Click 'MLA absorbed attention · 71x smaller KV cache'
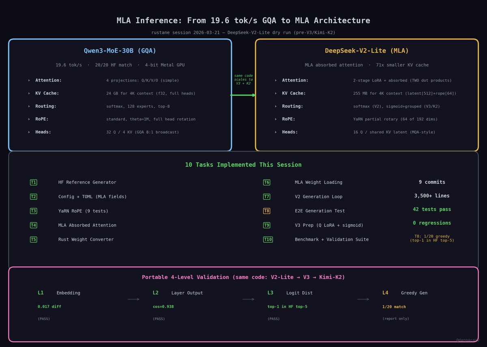This screenshot has width=487, height=347. [x=367, y=65]
